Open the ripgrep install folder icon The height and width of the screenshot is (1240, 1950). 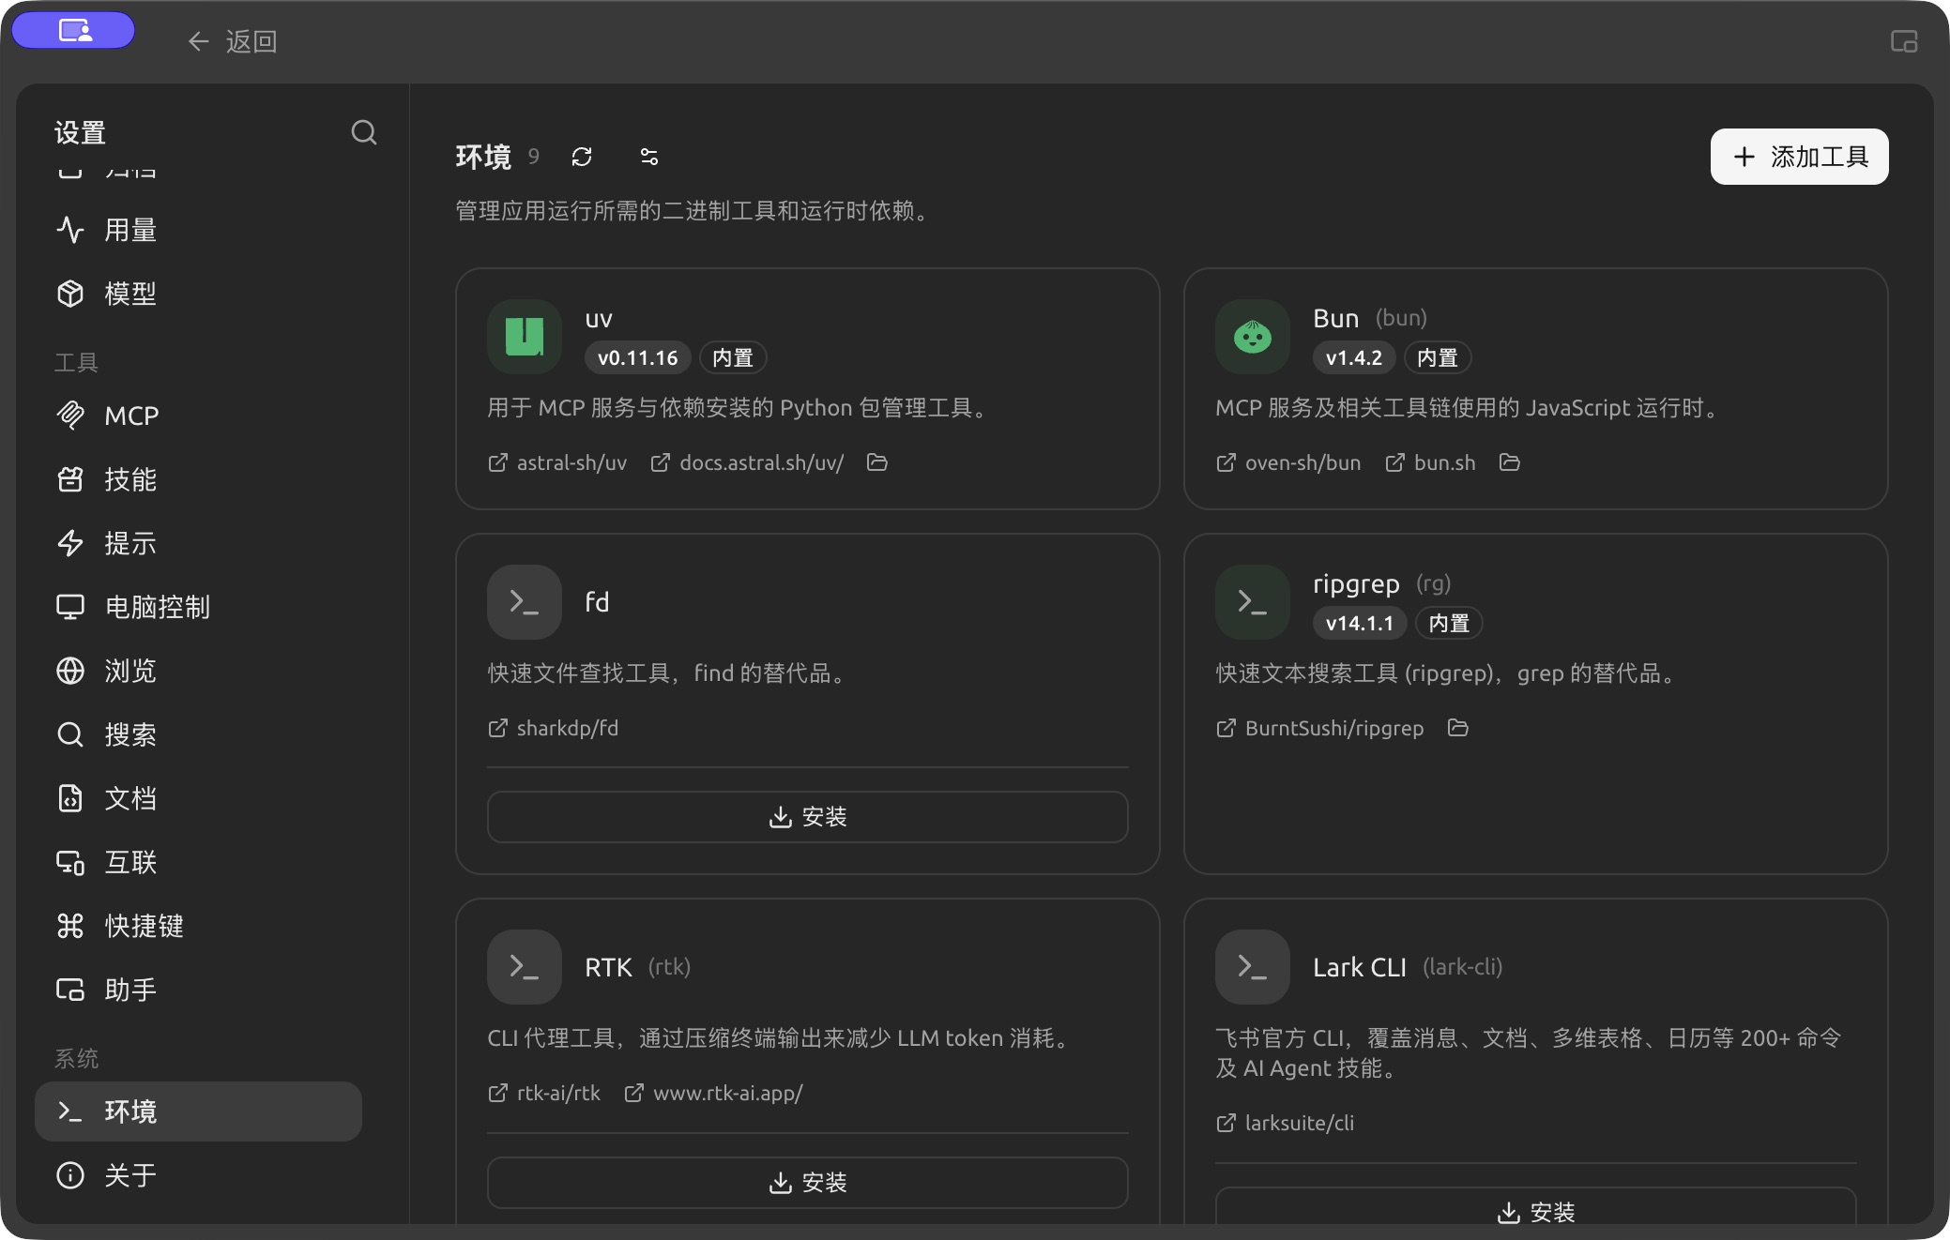point(1458,728)
